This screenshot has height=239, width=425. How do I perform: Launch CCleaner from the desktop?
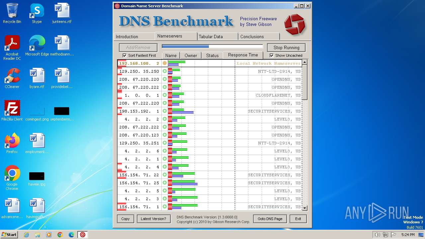(12, 78)
